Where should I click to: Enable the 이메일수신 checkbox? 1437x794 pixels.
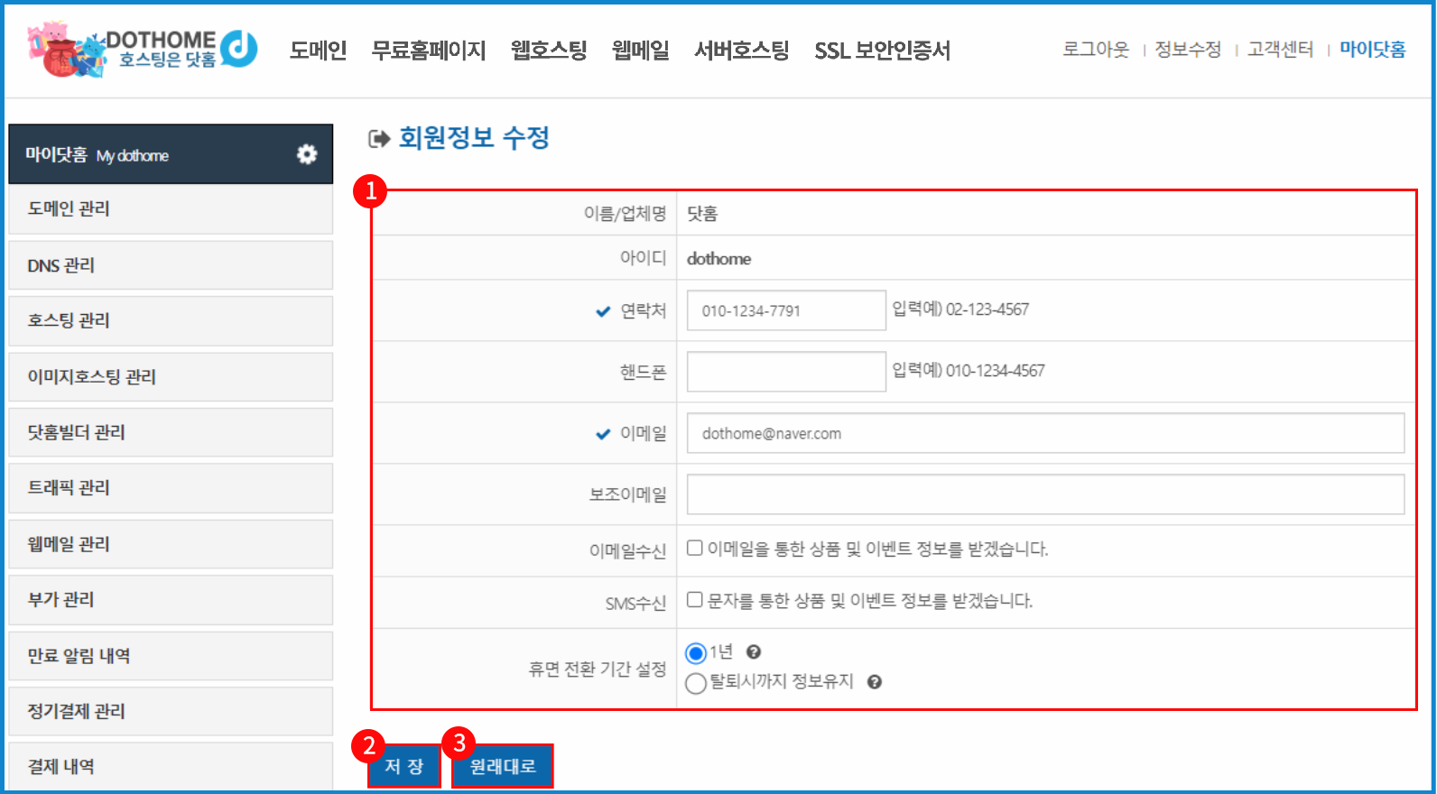[x=695, y=548]
